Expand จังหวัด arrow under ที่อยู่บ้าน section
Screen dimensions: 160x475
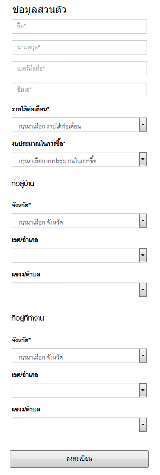click(143, 221)
